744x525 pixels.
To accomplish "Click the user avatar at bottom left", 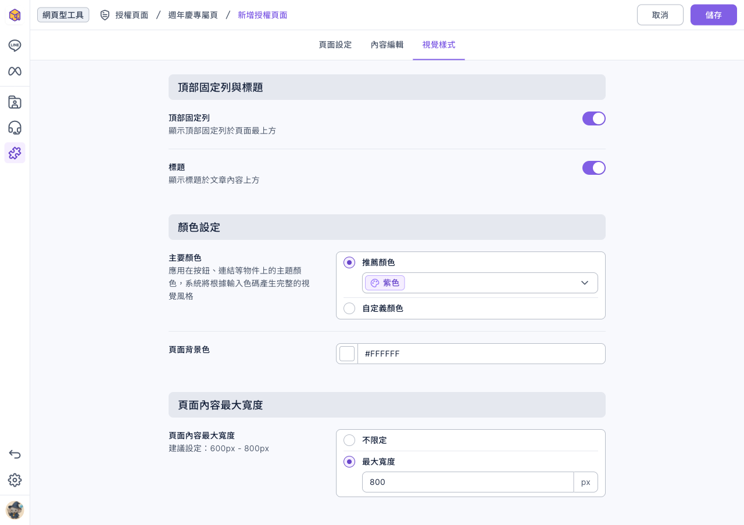I will tap(15, 510).
